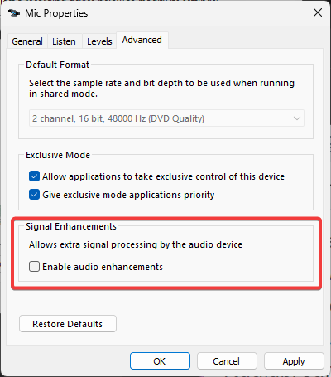This screenshot has height=377, width=331.
Task: Click the Signal Enhancements group heading
Action: pos(71,226)
